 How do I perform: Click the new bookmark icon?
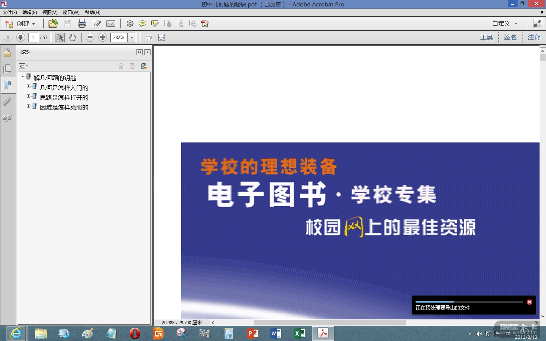pyautogui.click(x=132, y=66)
